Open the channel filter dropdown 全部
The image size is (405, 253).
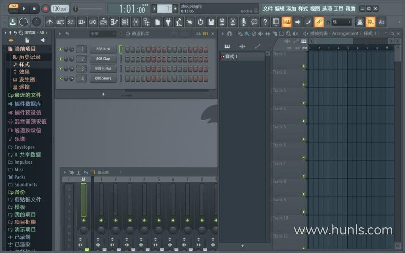click(x=103, y=34)
